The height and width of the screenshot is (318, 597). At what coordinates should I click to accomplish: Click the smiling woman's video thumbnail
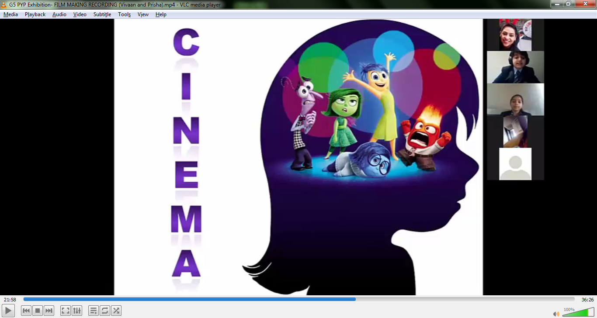click(x=515, y=35)
